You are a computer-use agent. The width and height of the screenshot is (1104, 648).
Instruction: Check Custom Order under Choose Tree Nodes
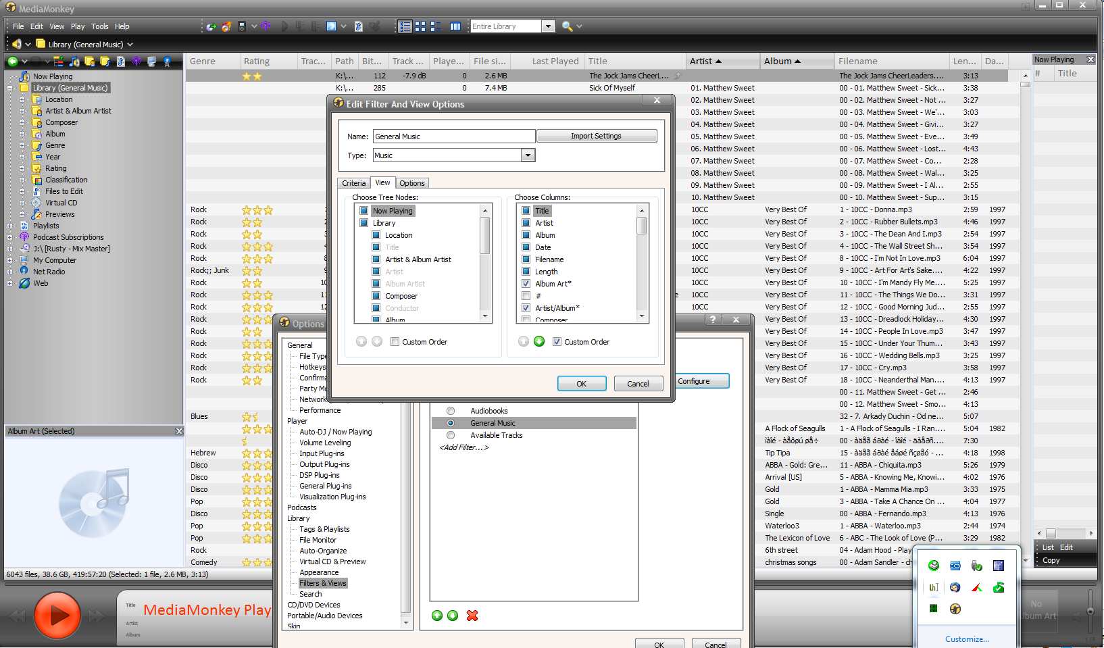point(395,342)
